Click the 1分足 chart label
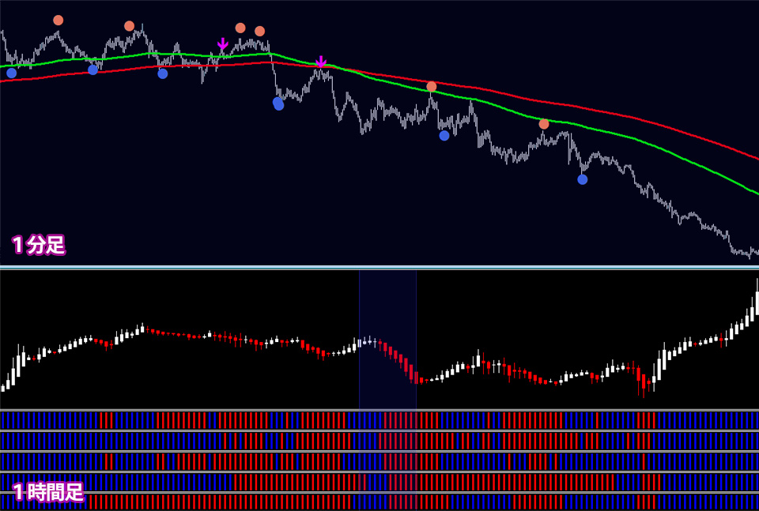Image resolution: width=759 pixels, height=511 pixels. coord(39,246)
